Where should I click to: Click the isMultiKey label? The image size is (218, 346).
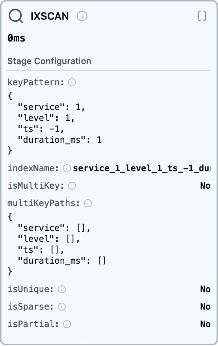click(36, 186)
